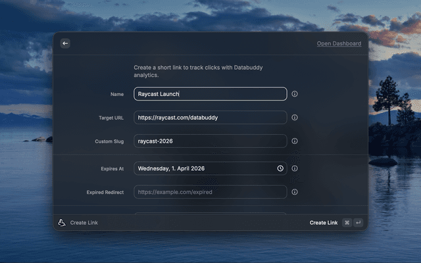
Task: Show info for the Name field
Action: pos(295,94)
